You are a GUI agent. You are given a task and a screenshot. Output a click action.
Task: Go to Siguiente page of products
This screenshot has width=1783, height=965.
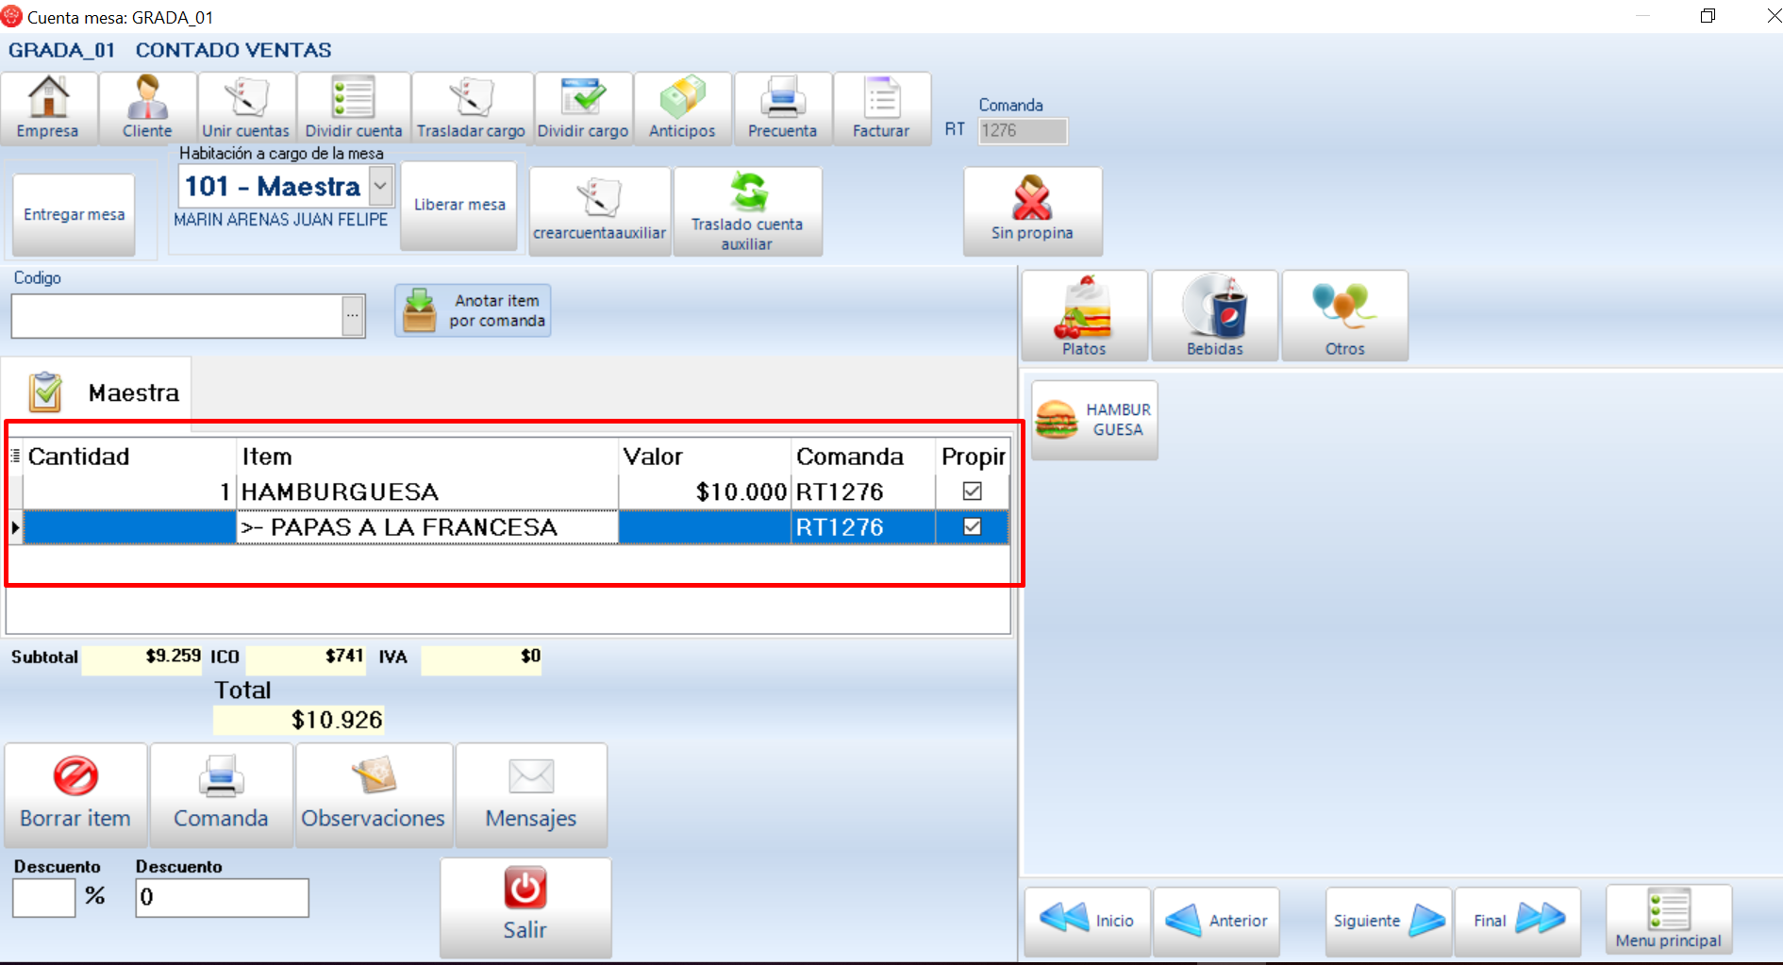coord(1387,920)
